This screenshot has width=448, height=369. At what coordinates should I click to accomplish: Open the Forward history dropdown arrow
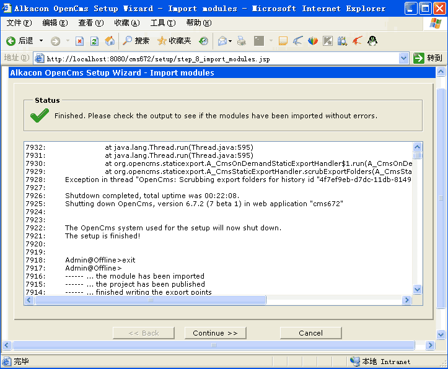(x=68, y=41)
